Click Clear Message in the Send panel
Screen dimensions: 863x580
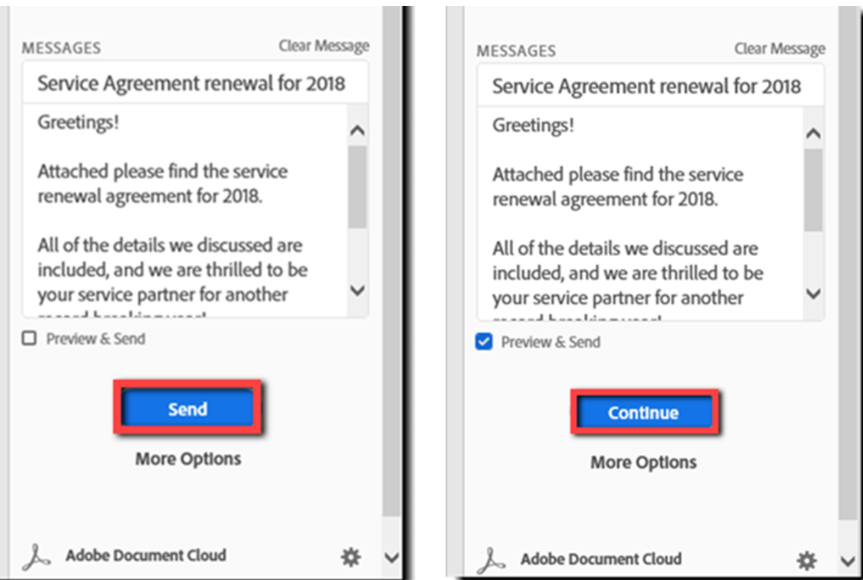pos(324,46)
